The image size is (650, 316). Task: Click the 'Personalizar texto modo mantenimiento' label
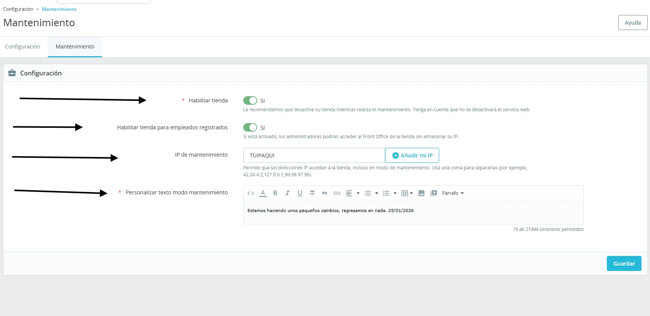click(177, 192)
